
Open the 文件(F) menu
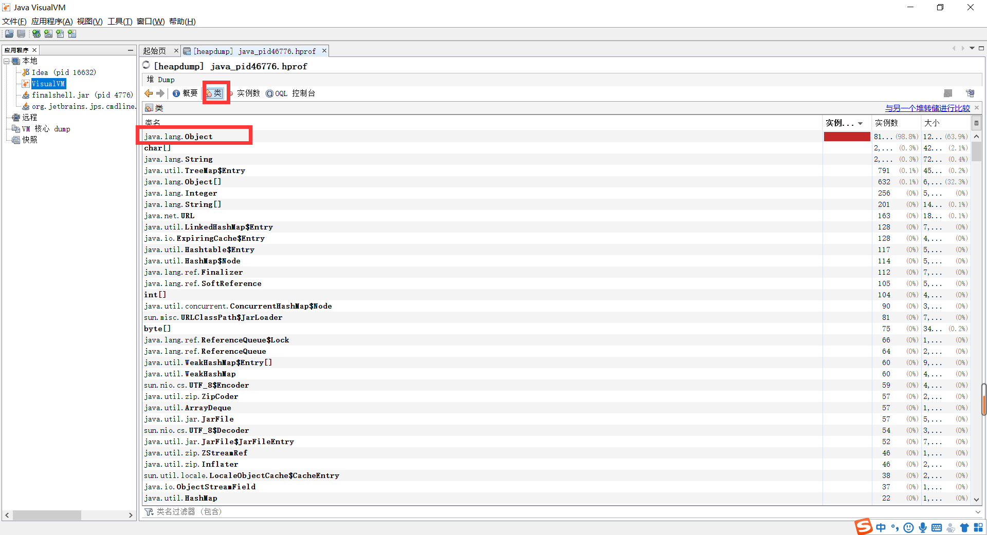[14, 22]
